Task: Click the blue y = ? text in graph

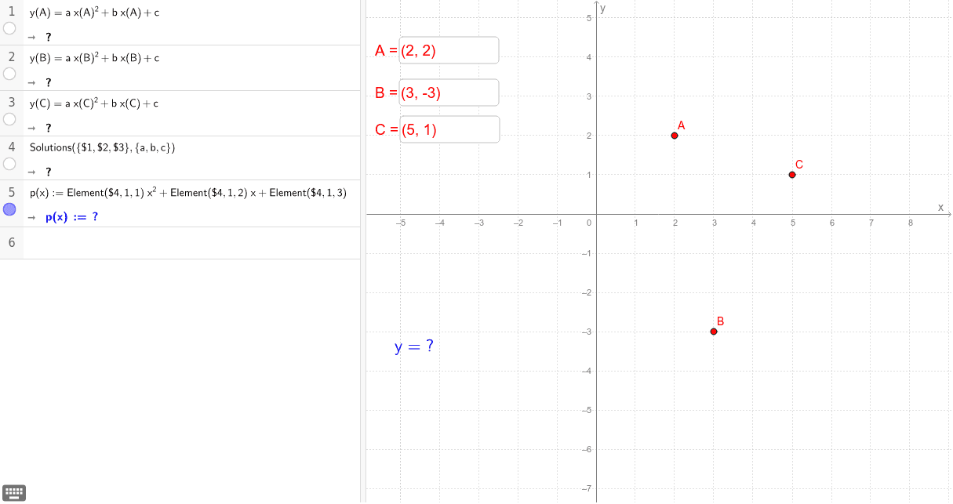Action: [x=414, y=346]
